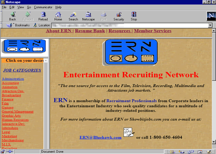Viewport: 216px width, 154px height.
Task: Click the Back toolbar icon
Action: point(13,15)
